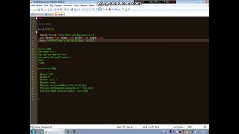239x134 pixels.
Task: Save the recorded macro icon
Action: (119, 9)
